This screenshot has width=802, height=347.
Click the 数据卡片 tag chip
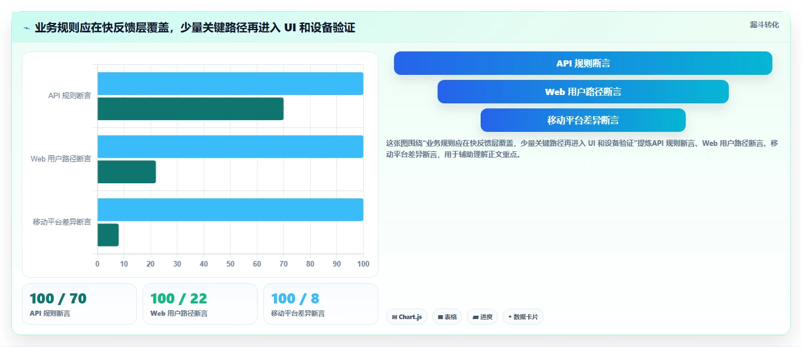point(523,317)
